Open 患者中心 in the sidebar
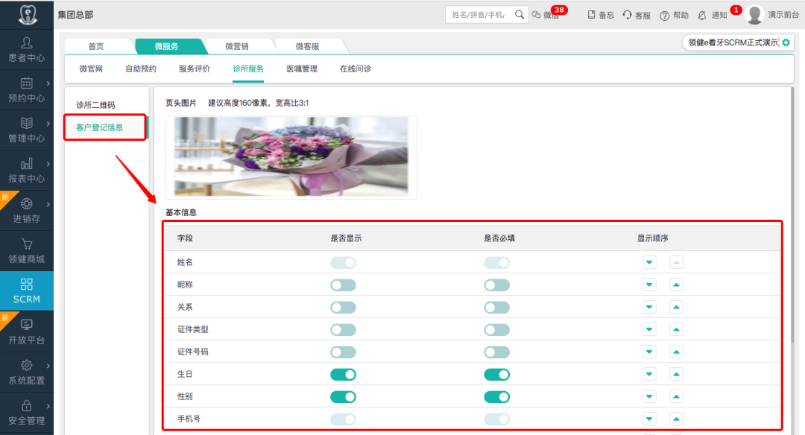The width and height of the screenshot is (805, 435). 27,50
